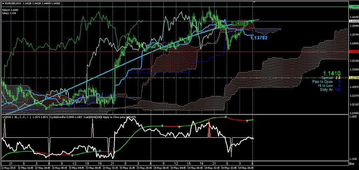Image resolution: width=359 pixels, height=170 pixels.
Task: Click the 5dayH 1.1444 label
Action: tap(10, 10)
